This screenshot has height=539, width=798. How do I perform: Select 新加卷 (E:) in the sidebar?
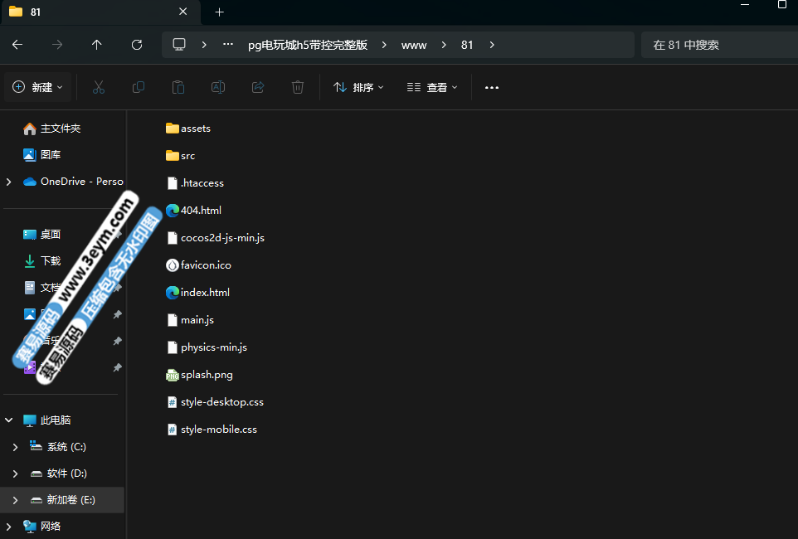click(71, 500)
